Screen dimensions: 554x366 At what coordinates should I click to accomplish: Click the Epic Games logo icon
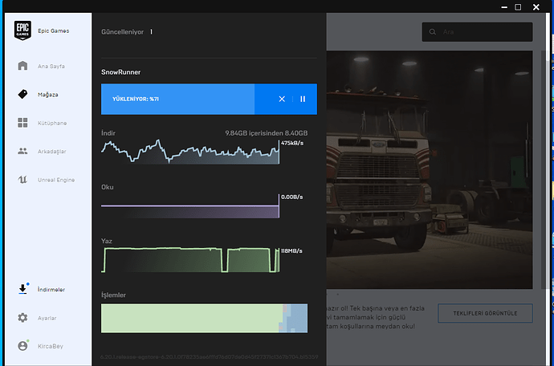coord(22,31)
